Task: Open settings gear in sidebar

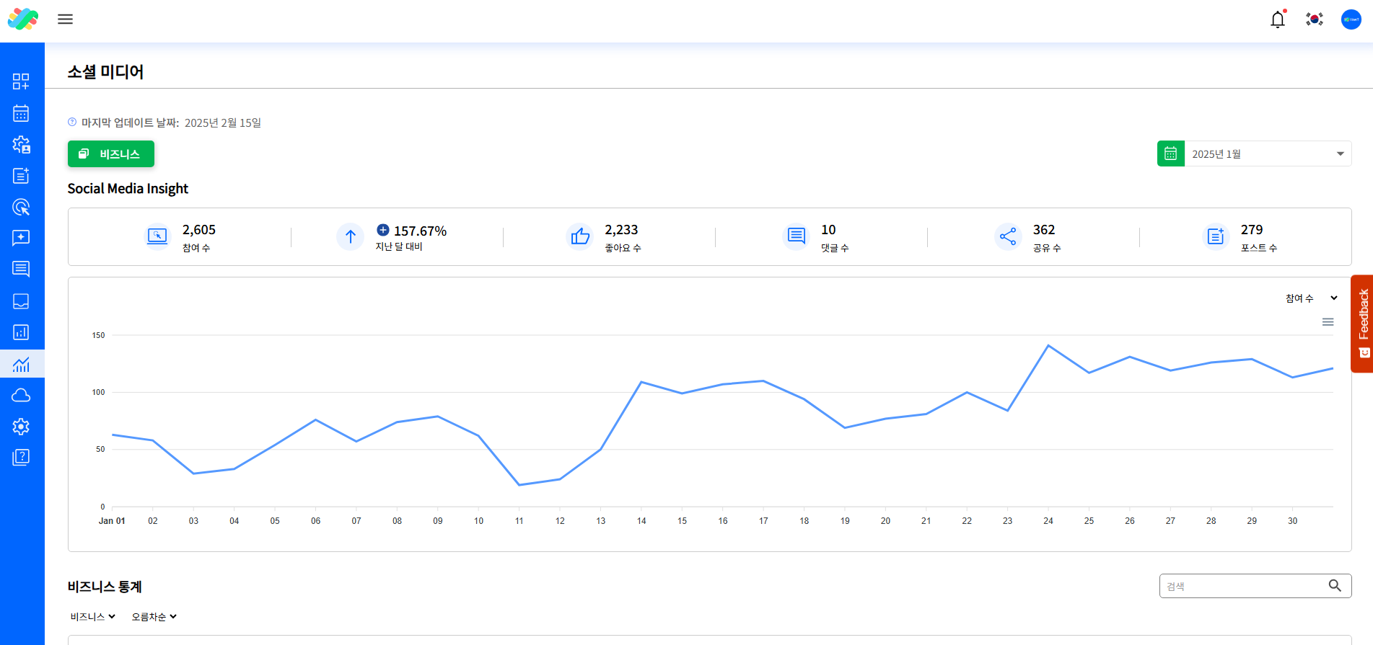Action: 21,427
